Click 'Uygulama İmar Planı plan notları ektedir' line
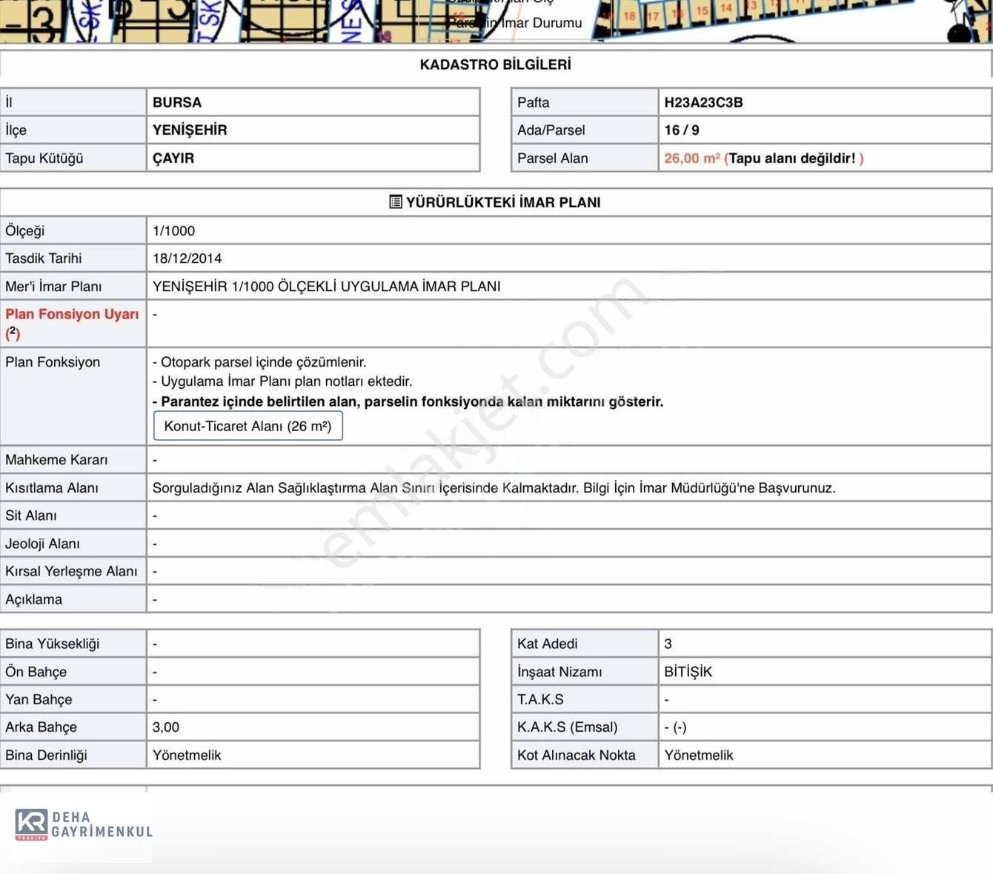993x874 pixels. click(x=282, y=381)
